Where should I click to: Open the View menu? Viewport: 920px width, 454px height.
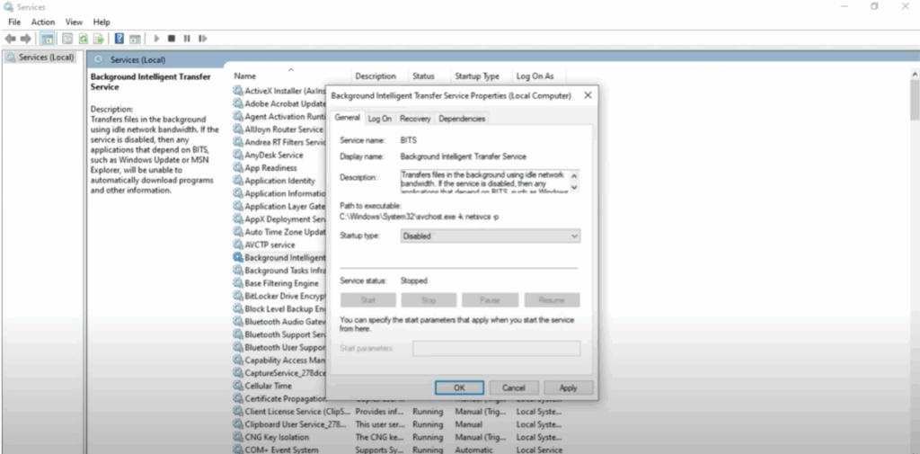(74, 22)
